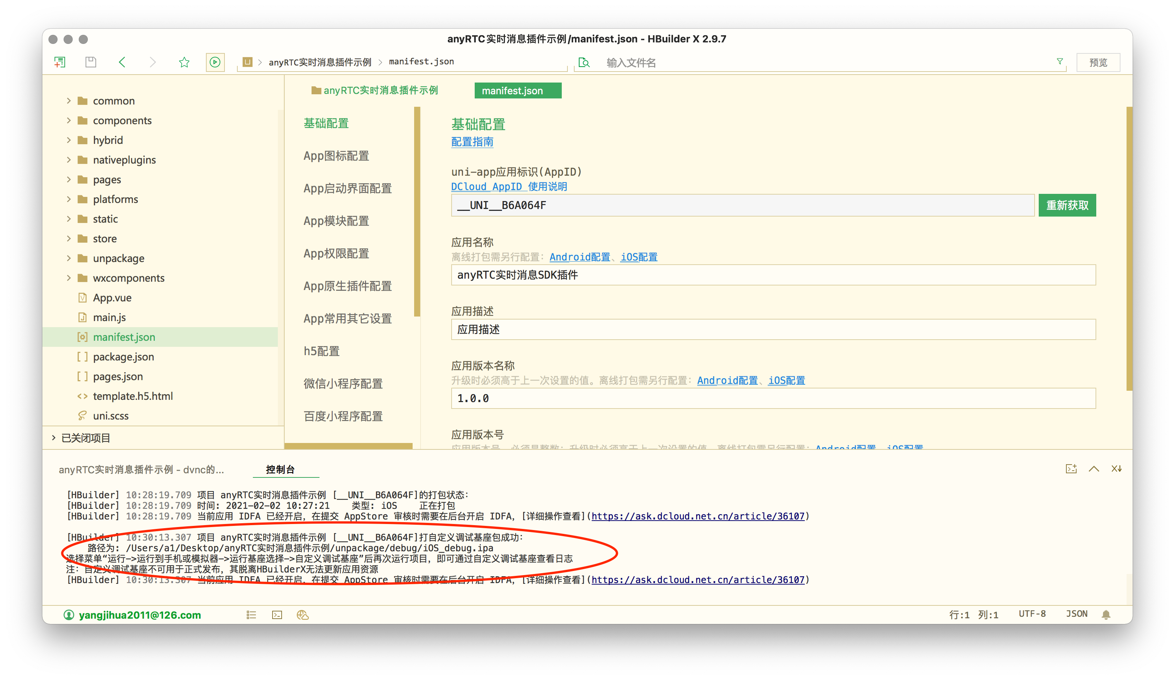The width and height of the screenshot is (1175, 680).
Task: Click the package.json bracket icon
Action: point(83,356)
